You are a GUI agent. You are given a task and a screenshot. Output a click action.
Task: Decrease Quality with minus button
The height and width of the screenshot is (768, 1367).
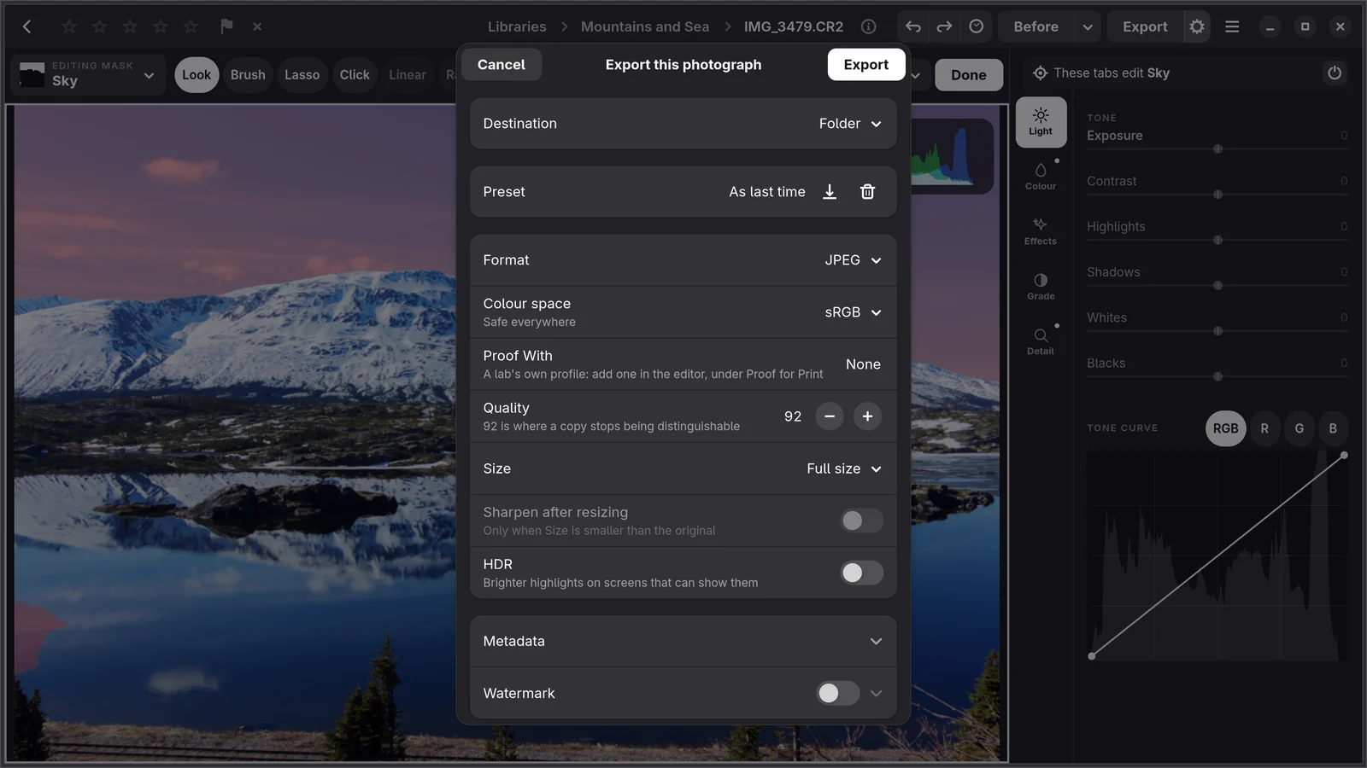tap(829, 416)
